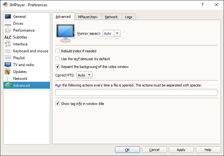Click the Subtitles letters icon
The width and height of the screenshot is (224, 156).
click(8, 37)
